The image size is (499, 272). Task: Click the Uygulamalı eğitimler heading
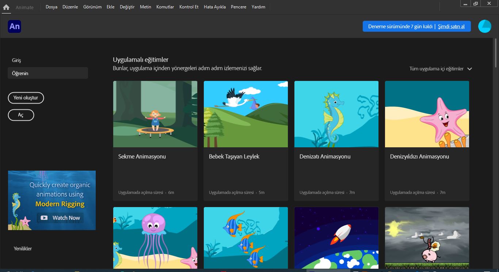[x=141, y=60]
